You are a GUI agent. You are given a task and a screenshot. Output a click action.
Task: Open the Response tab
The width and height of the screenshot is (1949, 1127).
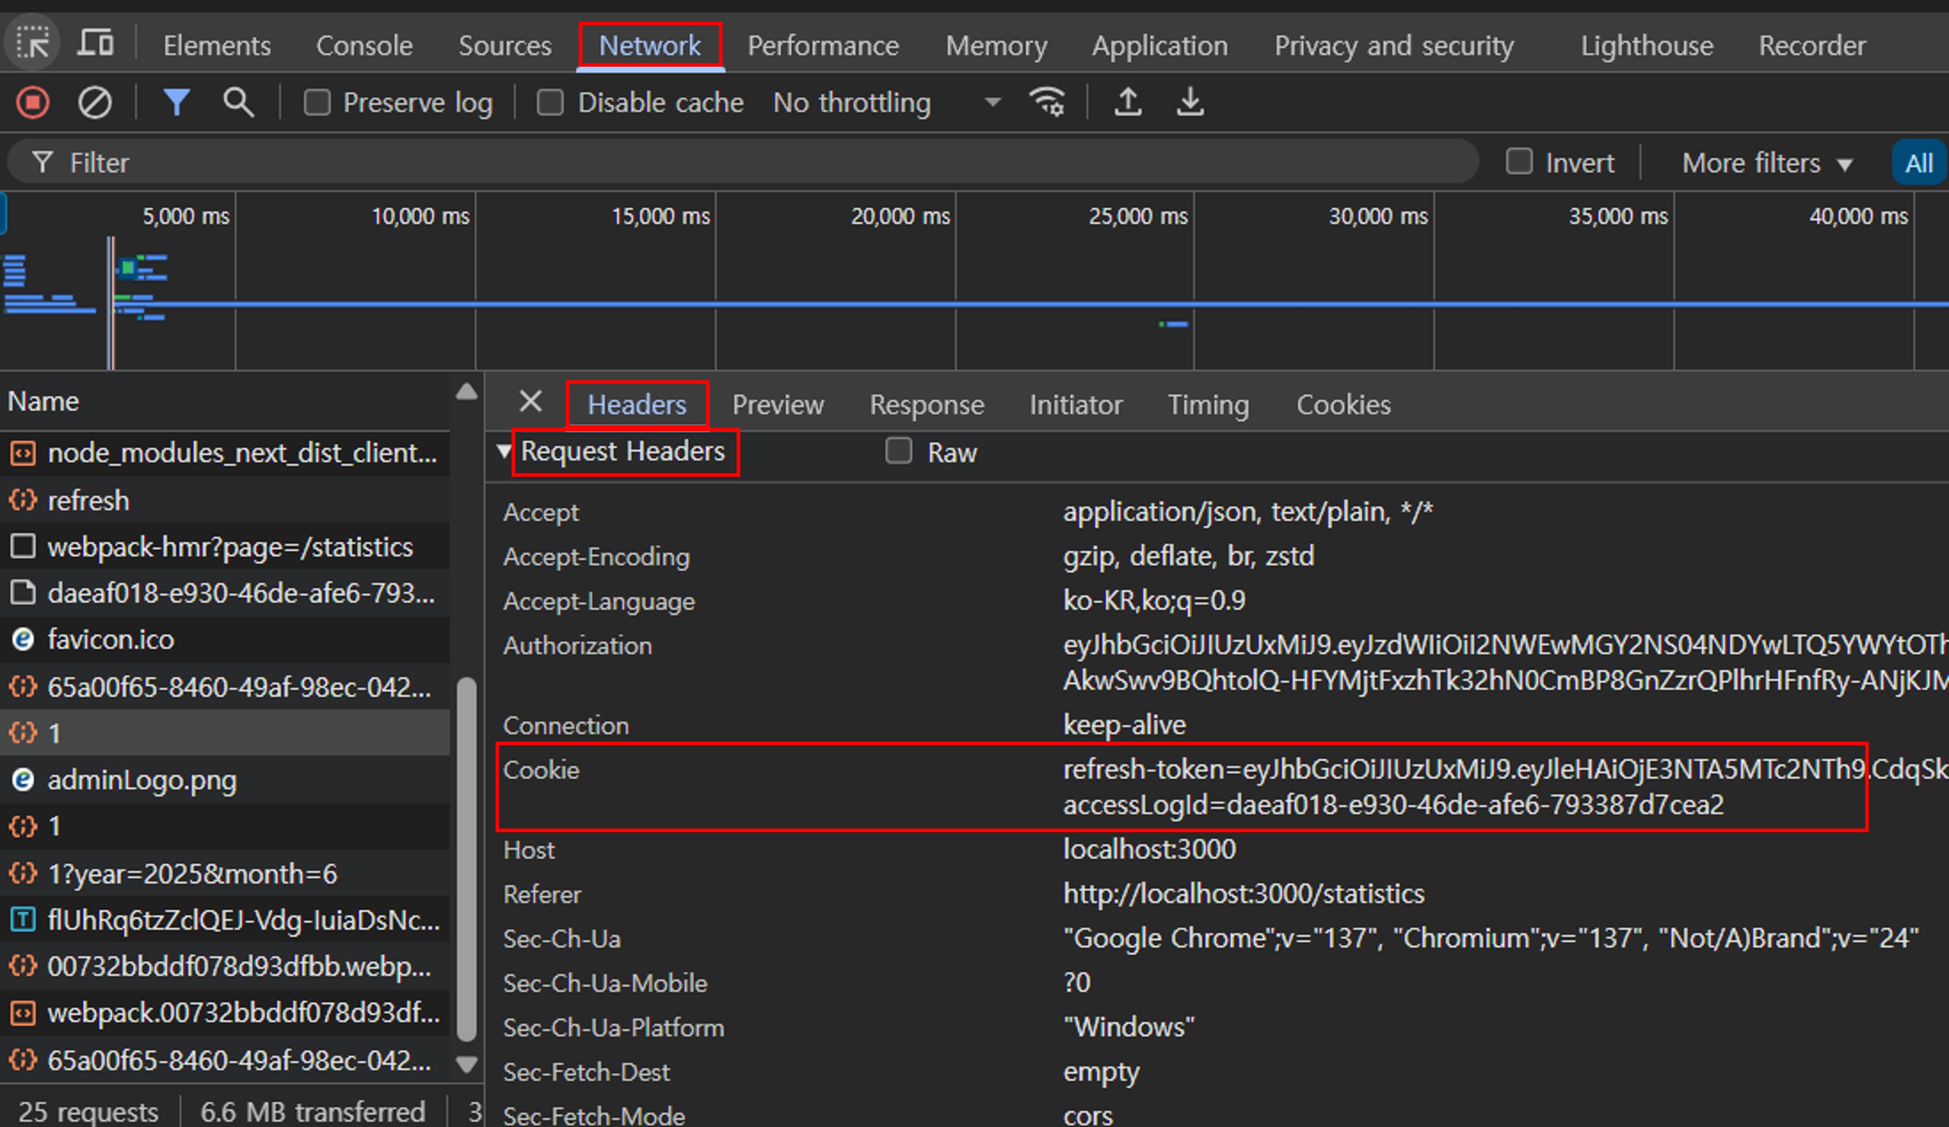coord(926,404)
